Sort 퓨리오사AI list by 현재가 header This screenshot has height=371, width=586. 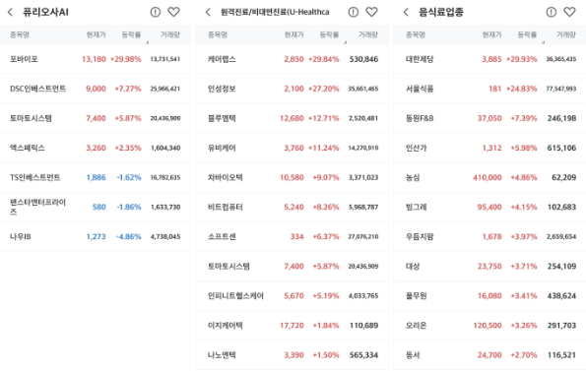click(97, 34)
